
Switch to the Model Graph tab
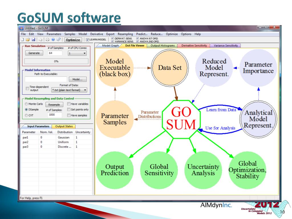click(110, 45)
